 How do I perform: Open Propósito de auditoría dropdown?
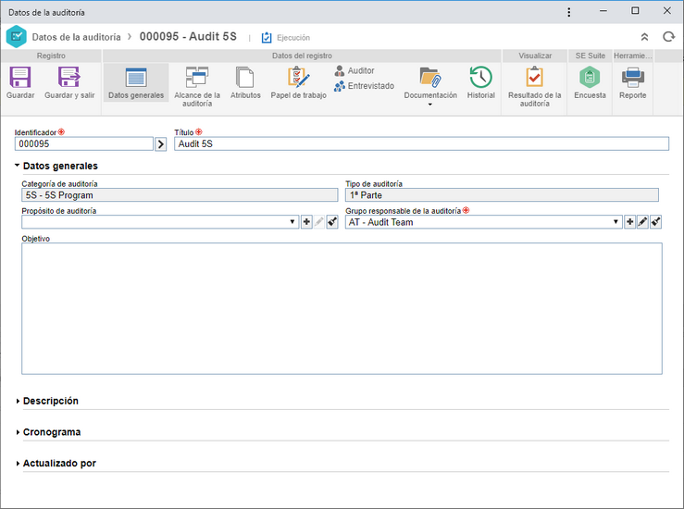292,222
